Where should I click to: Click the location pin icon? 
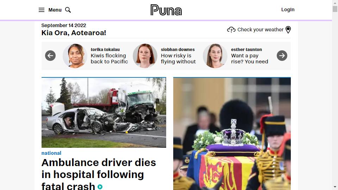[x=288, y=30]
